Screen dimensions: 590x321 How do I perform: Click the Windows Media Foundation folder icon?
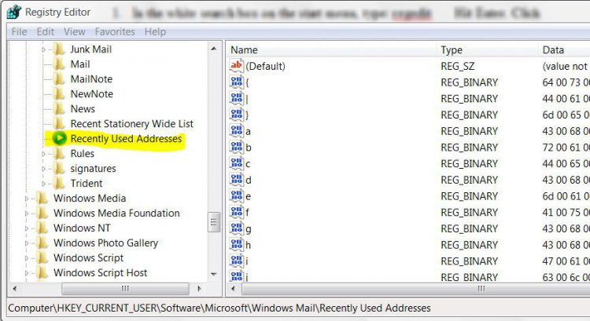pos(42,213)
